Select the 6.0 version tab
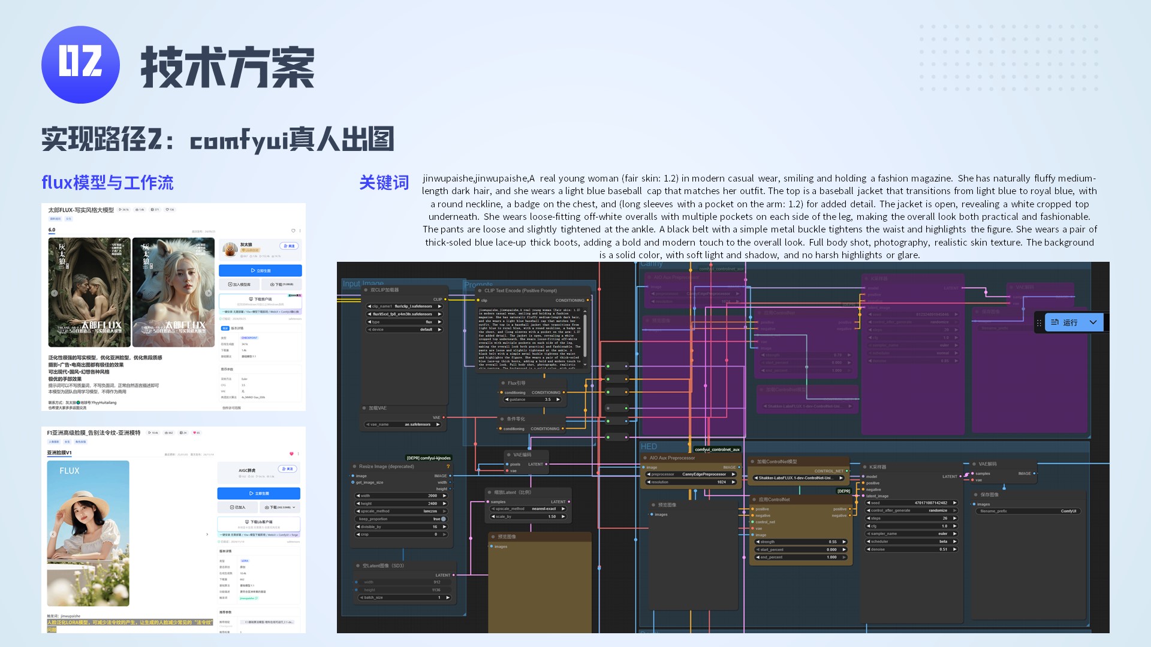 pos(52,230)
